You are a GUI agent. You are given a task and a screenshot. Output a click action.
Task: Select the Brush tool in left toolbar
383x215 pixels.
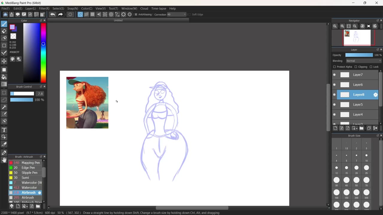click(x=4, y=24)
